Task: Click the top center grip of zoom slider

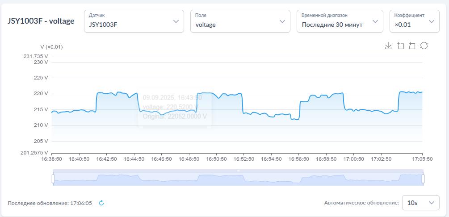Action: (x=238, y=171)
